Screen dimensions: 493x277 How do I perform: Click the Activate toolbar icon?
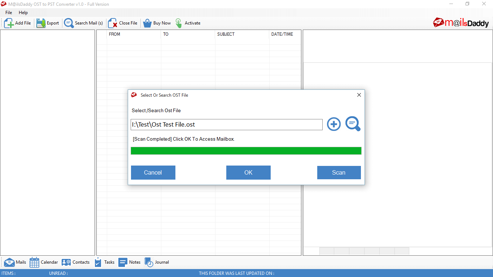[x=179, y=23]
